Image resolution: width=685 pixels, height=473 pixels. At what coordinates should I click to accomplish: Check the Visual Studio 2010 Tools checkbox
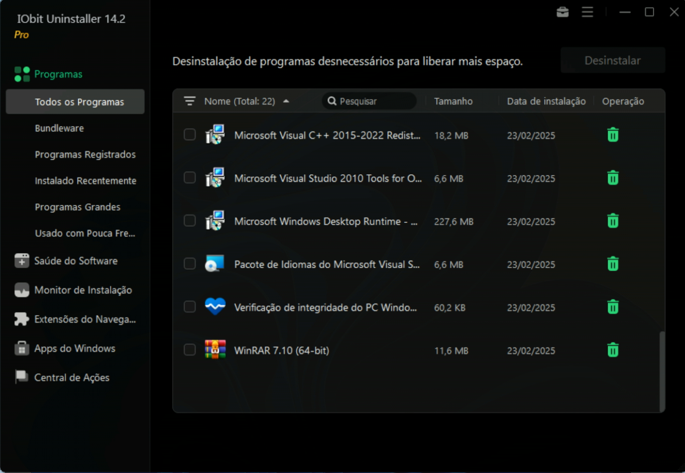click(189, 178)
